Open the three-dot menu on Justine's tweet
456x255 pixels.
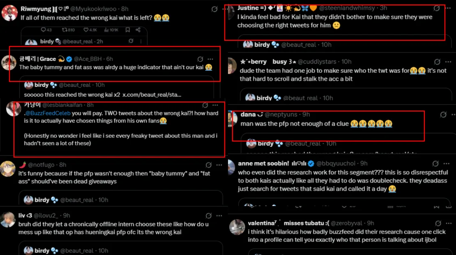pyautogui.click(x=447, y=8)
